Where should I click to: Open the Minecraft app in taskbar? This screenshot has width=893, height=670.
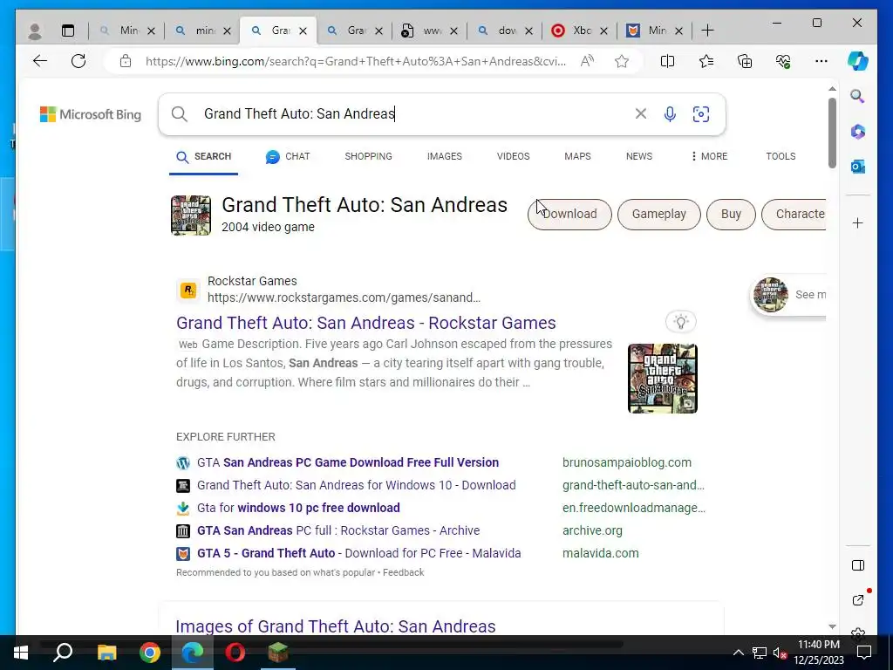(x=278, y=653)
